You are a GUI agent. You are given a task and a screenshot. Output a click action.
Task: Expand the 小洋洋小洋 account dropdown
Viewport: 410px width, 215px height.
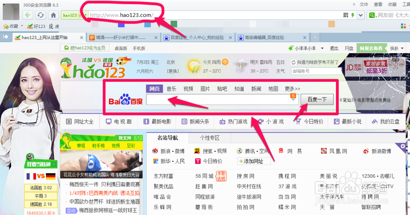click(322, 48)
